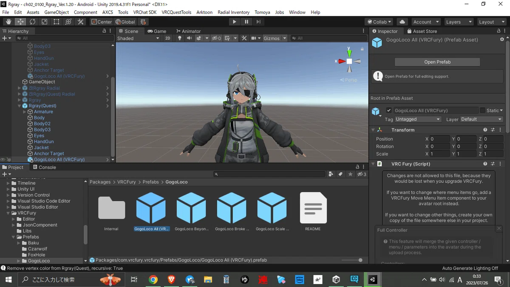Open Transform help icon
The width and height of the screenshot is (510, 287).
485,130
